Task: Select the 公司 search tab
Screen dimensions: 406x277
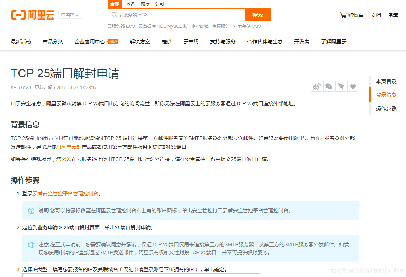Action: click(159, 4)
